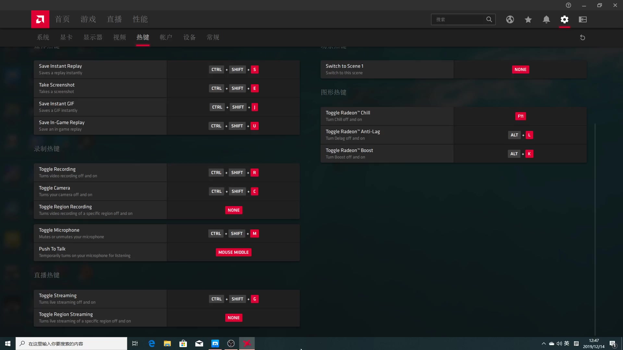Edit the Toggle Radeon Chill F11 hotkey
Screen dimensions: 623x350
click(x=520, y=116)
